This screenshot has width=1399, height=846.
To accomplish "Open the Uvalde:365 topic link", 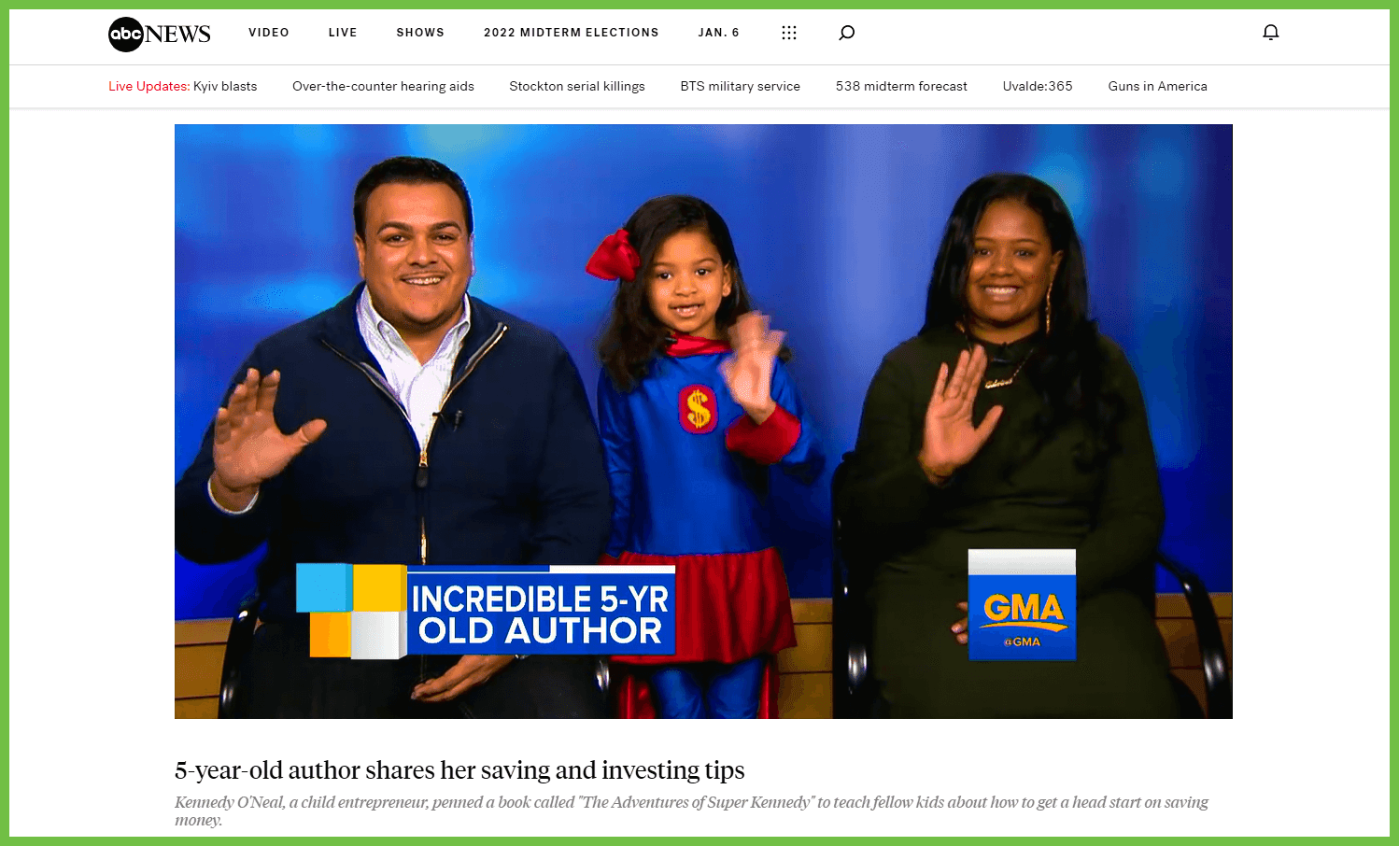I will [x=1038, y=86].
